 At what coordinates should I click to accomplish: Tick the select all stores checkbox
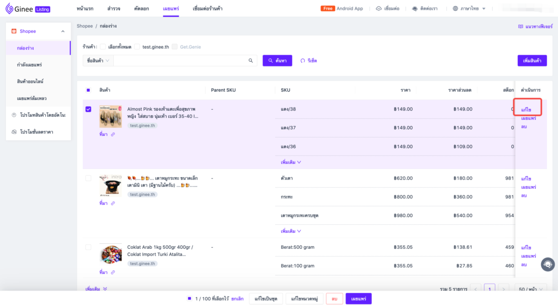point(102,47)
